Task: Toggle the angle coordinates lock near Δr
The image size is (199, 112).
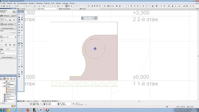Action: [58, 104]
